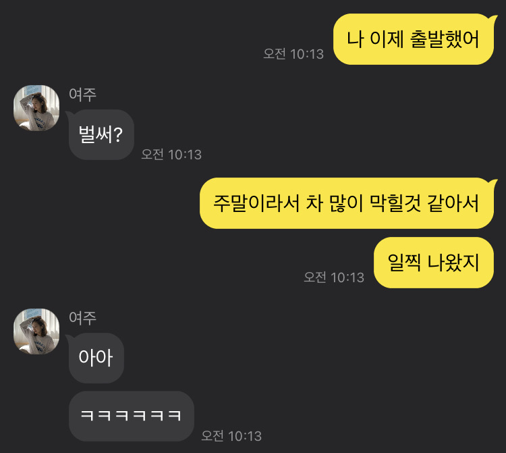
Task: Click the tail of the "나 이제 출발했어" bubble
Action: (x=493, y=18)
